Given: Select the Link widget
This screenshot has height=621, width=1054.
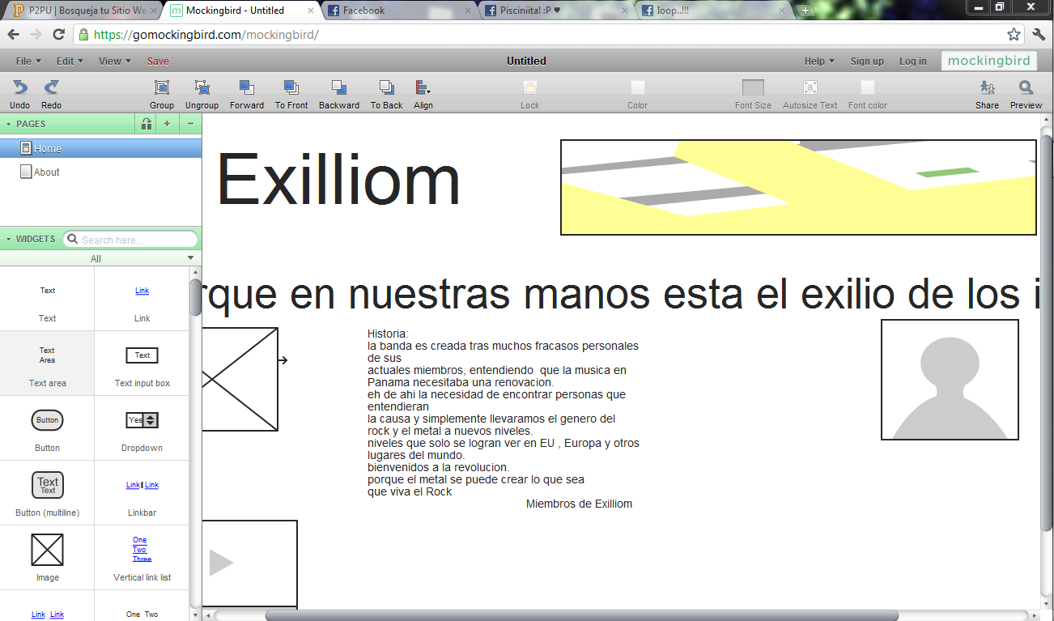Looking at the screenshot, I should [x=142, y=298].
